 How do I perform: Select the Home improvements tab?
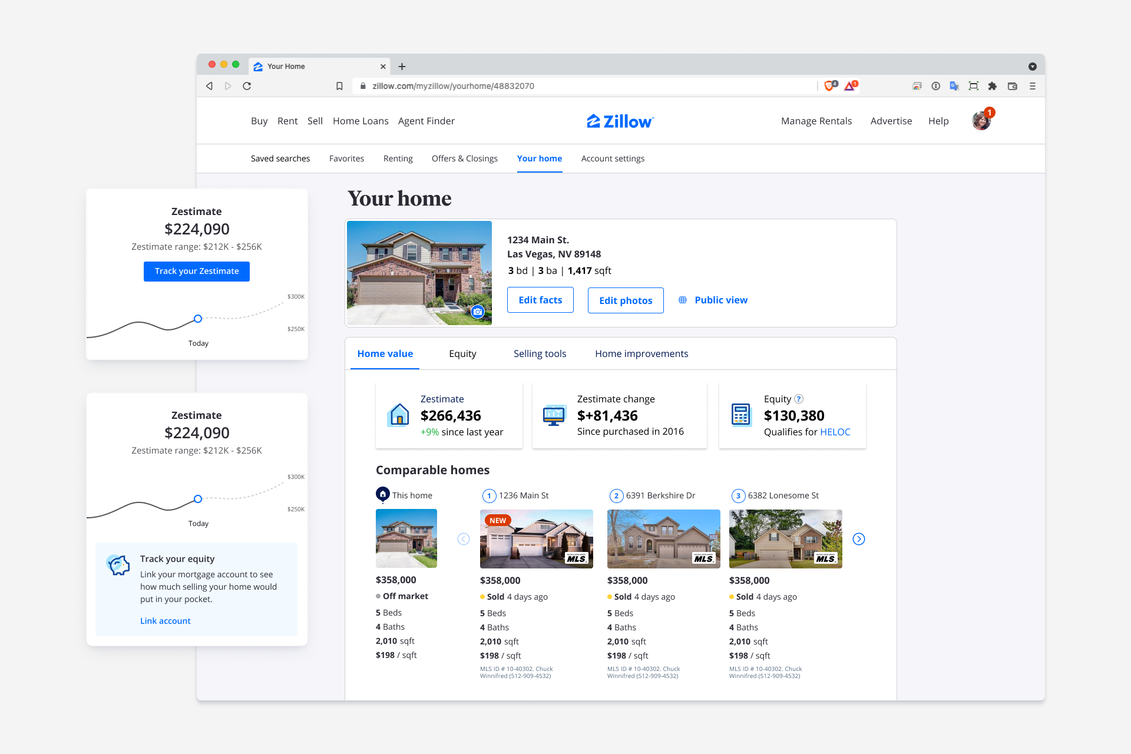(x=641, y=353)
